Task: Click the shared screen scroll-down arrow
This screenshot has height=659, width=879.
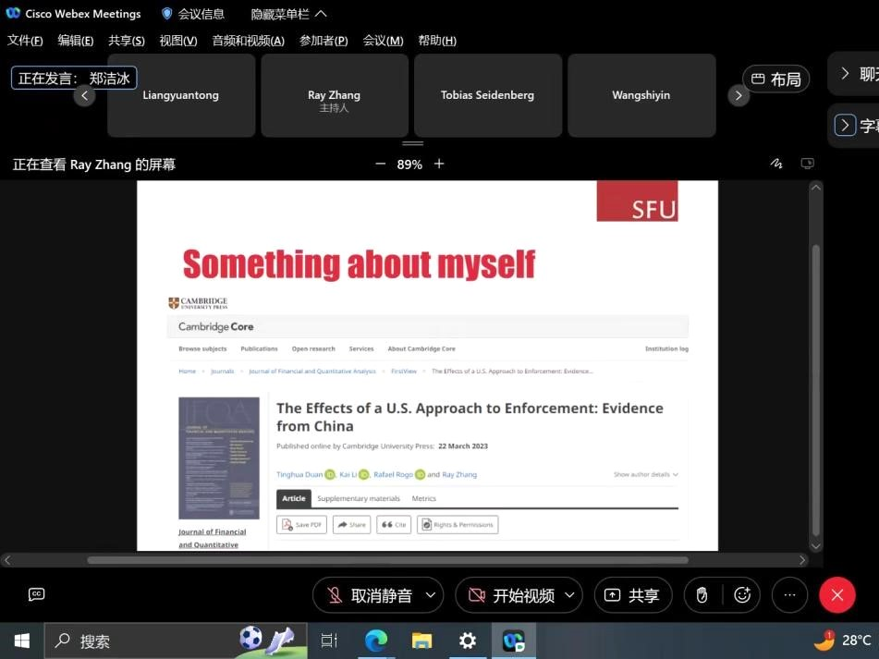Action: click(816, 546)
